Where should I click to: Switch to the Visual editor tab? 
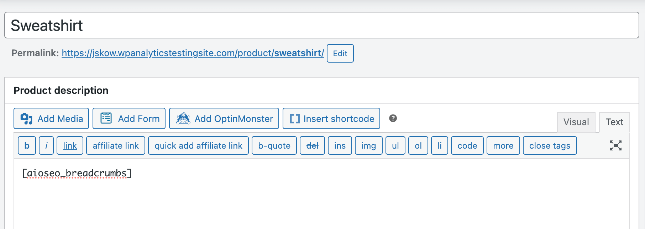[x=576, y=122]
